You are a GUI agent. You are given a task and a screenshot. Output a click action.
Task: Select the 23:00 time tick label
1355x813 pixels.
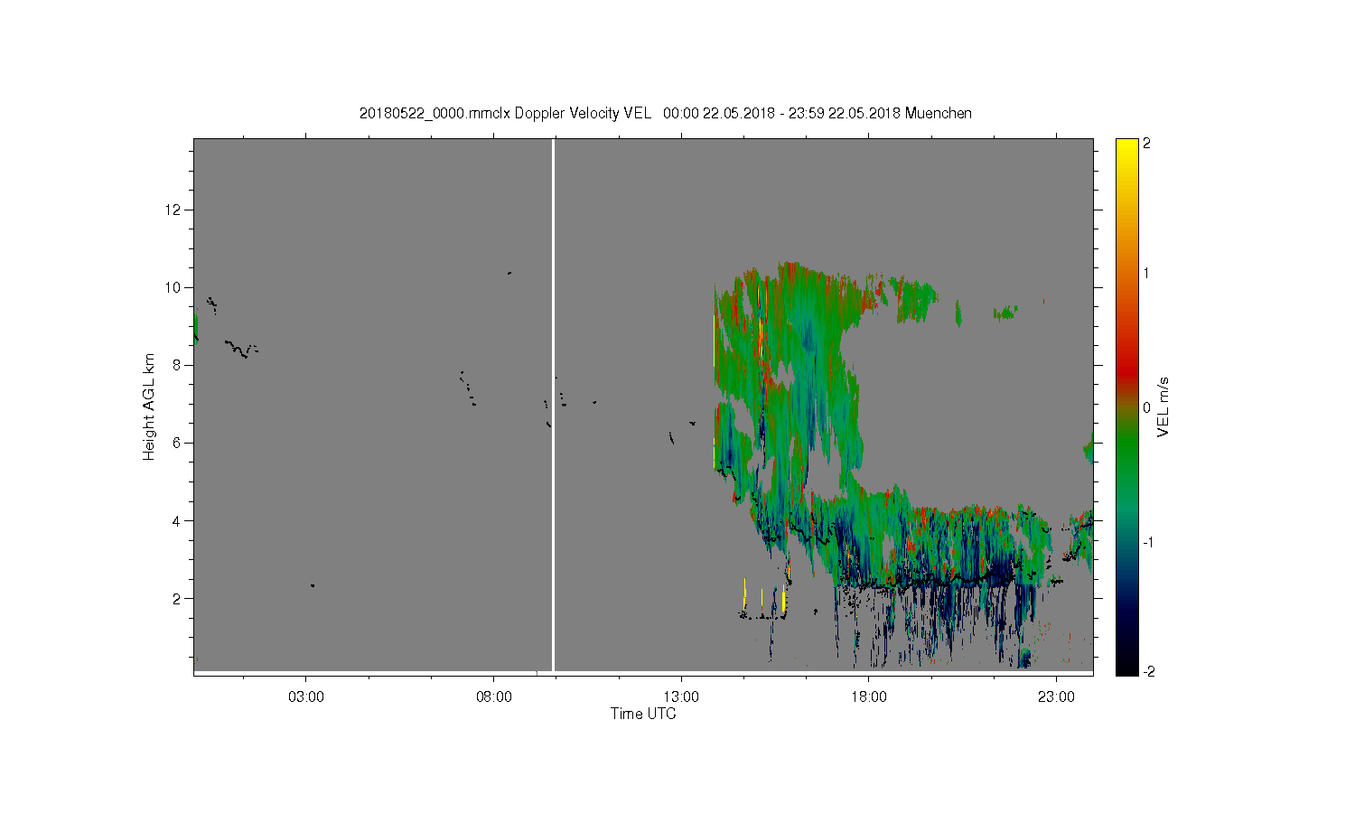pos(1056,696)
